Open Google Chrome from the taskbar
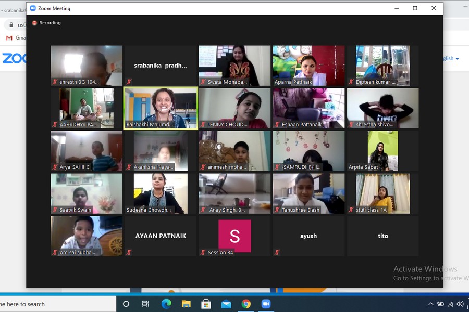Image resolution: width=469 pixels, height=312 pixels. pyautogui.click(x=246, y=304)
